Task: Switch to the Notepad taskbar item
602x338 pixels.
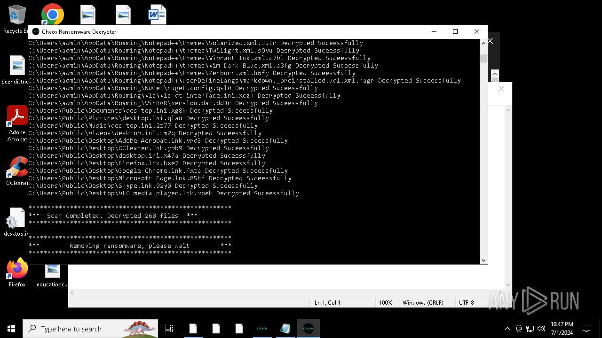Action: (285, 329)
